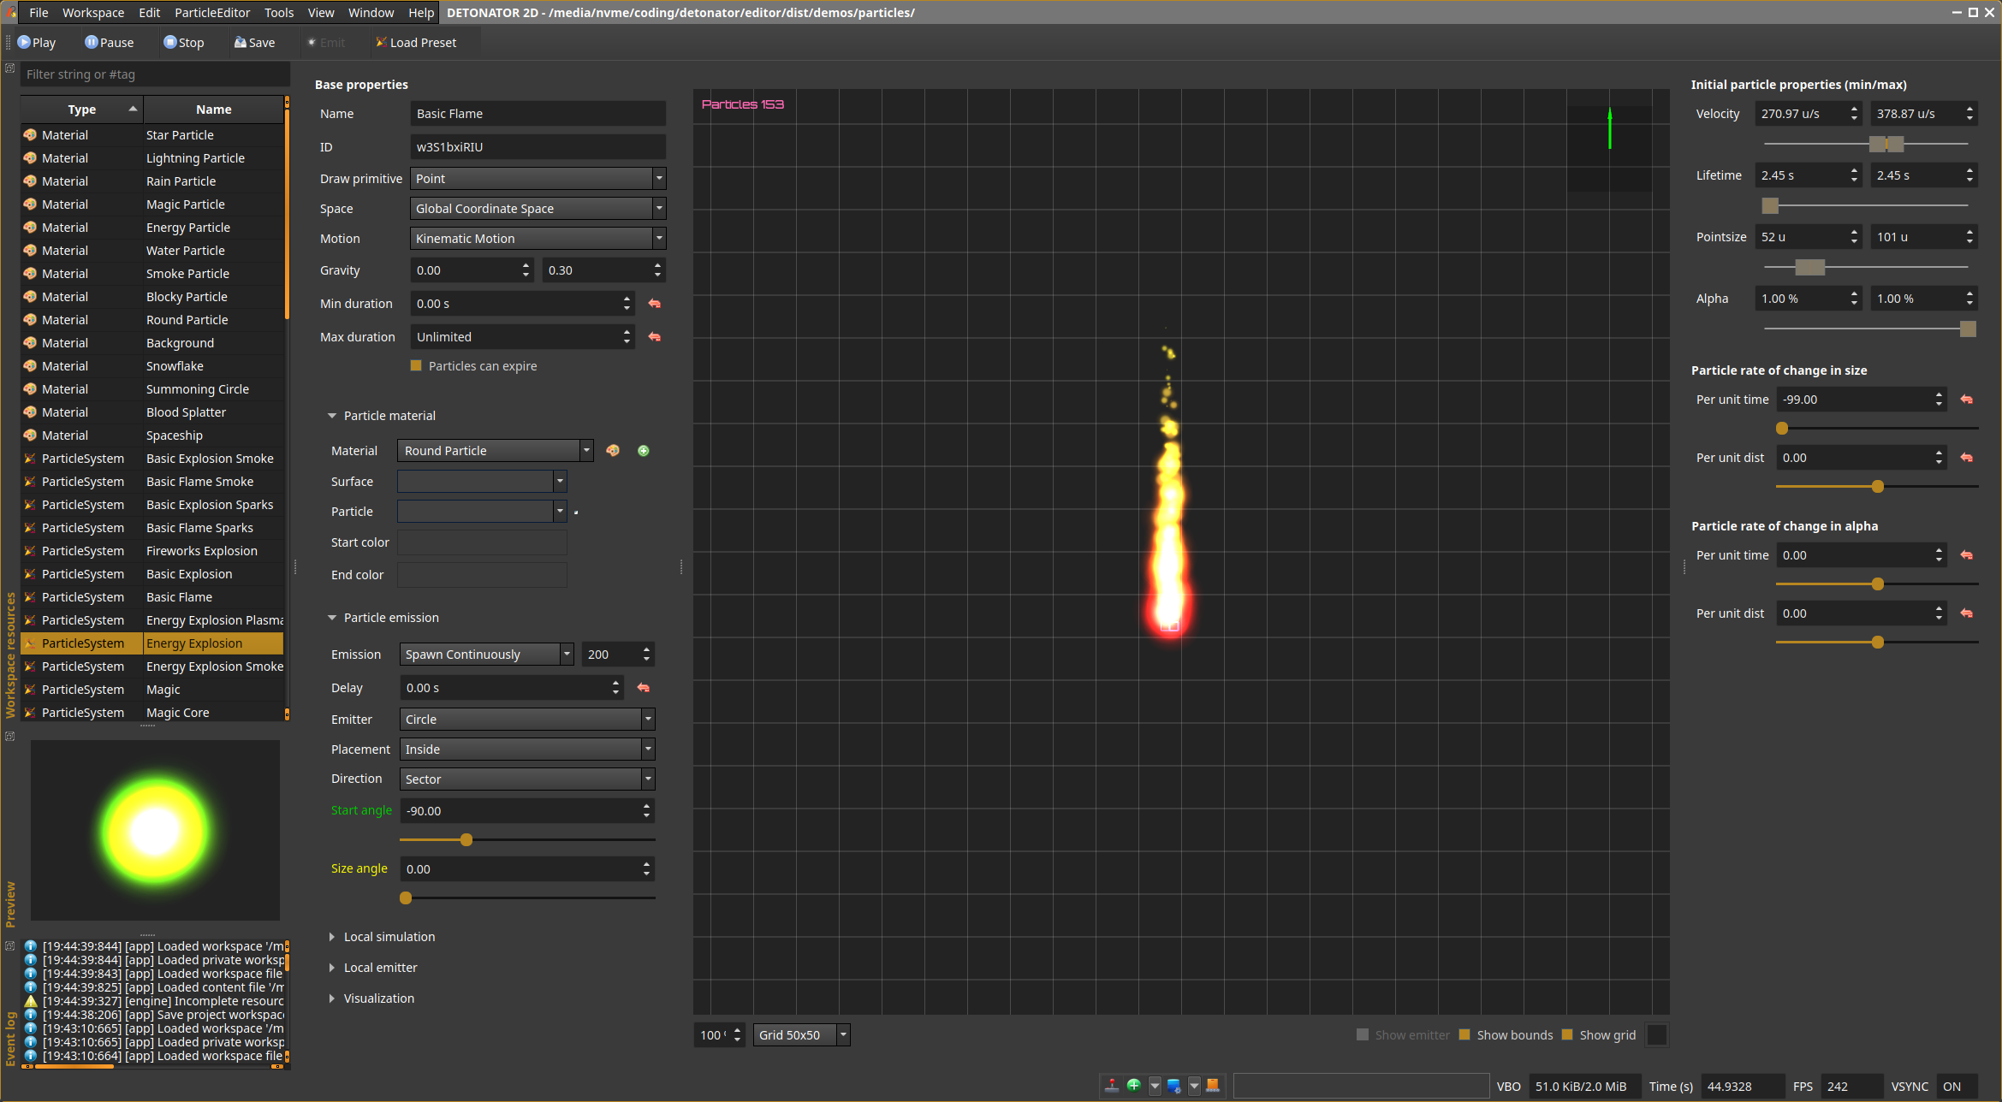The height and width of the screenshot is (1102, 2002).
Task: Open the Draw primitive dropdown
Action: point(538,179)
